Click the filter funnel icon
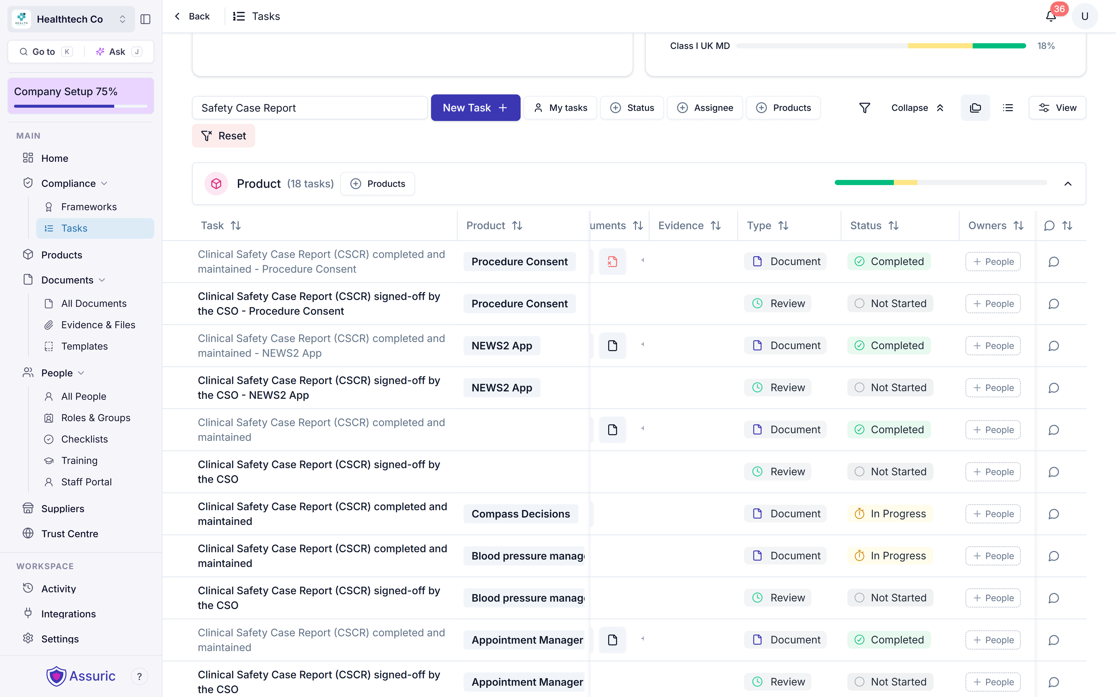The height and width of the screenshot is (697, 1116). (865, 108)
